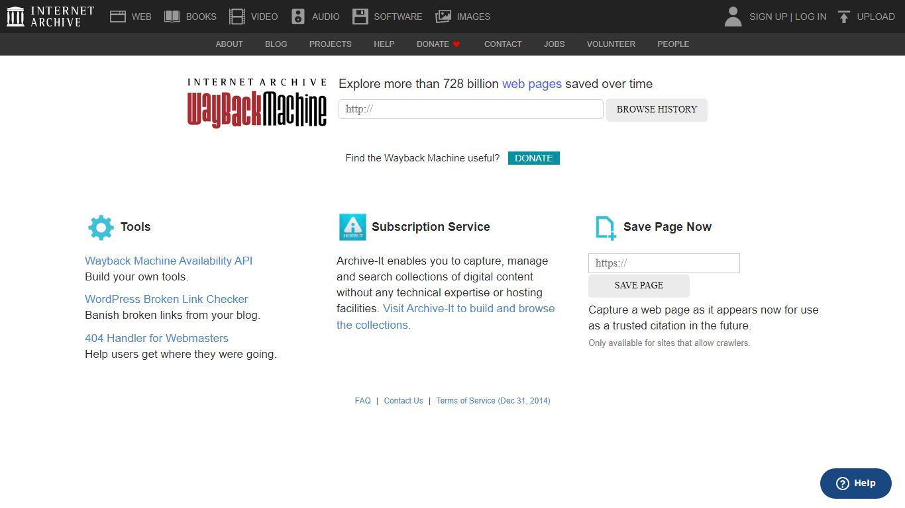Open the floating Help widget
This screenshot has width=905, height=508.
click(856, 484)
